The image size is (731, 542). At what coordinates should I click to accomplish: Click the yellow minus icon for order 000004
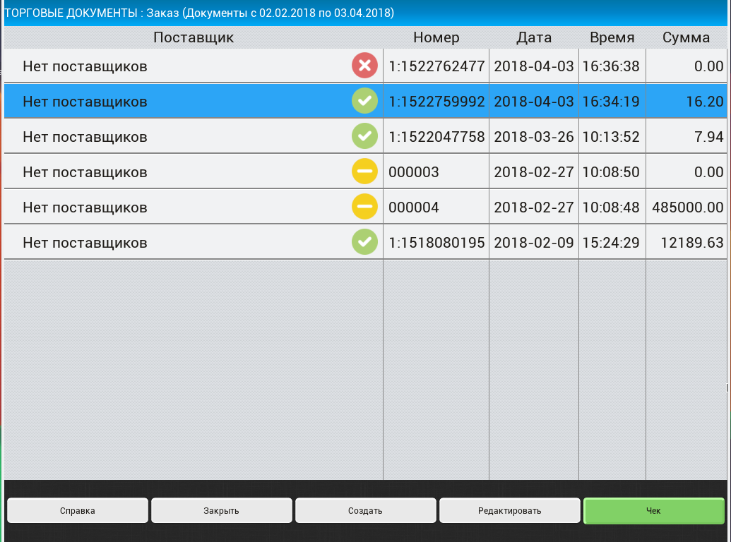click(x=364, y=207)
